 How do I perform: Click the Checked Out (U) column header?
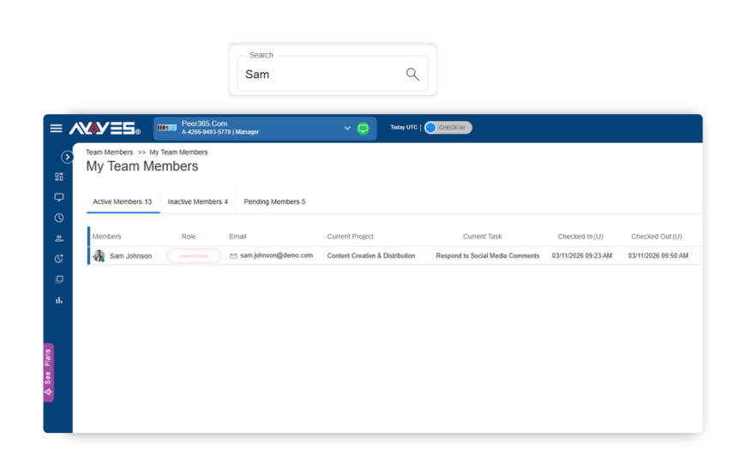657,237
